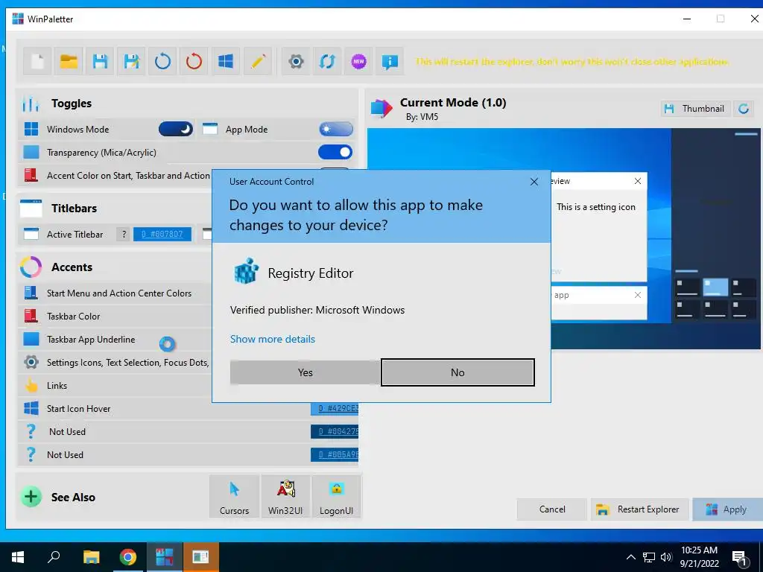Open the LogonUI editor in See Also
Image resolution: width=763 pixels, height=572 pixels.
[336, 497]
